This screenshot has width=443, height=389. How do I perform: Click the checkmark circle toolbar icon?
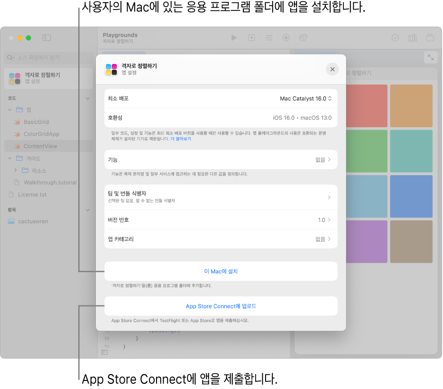click(395, 38)
